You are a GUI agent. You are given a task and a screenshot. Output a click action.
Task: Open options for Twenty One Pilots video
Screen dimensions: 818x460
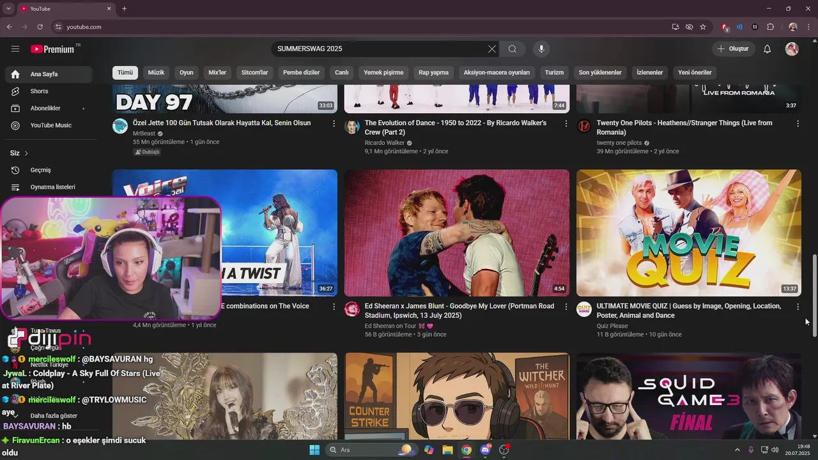point(798,123)
